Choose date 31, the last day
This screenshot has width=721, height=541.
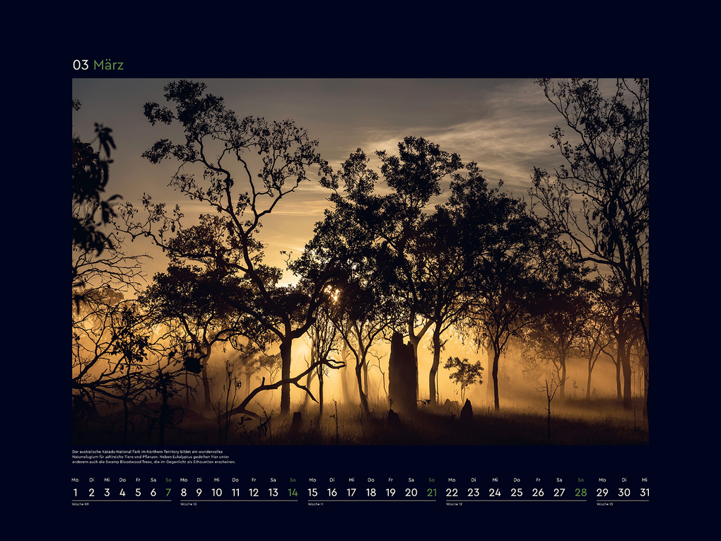[644, 492]
